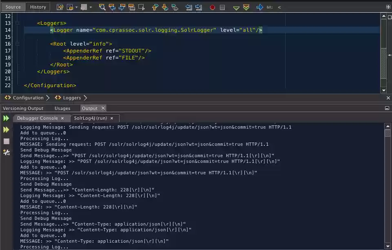Start macro recording with the red record icon

click(213, 7)
